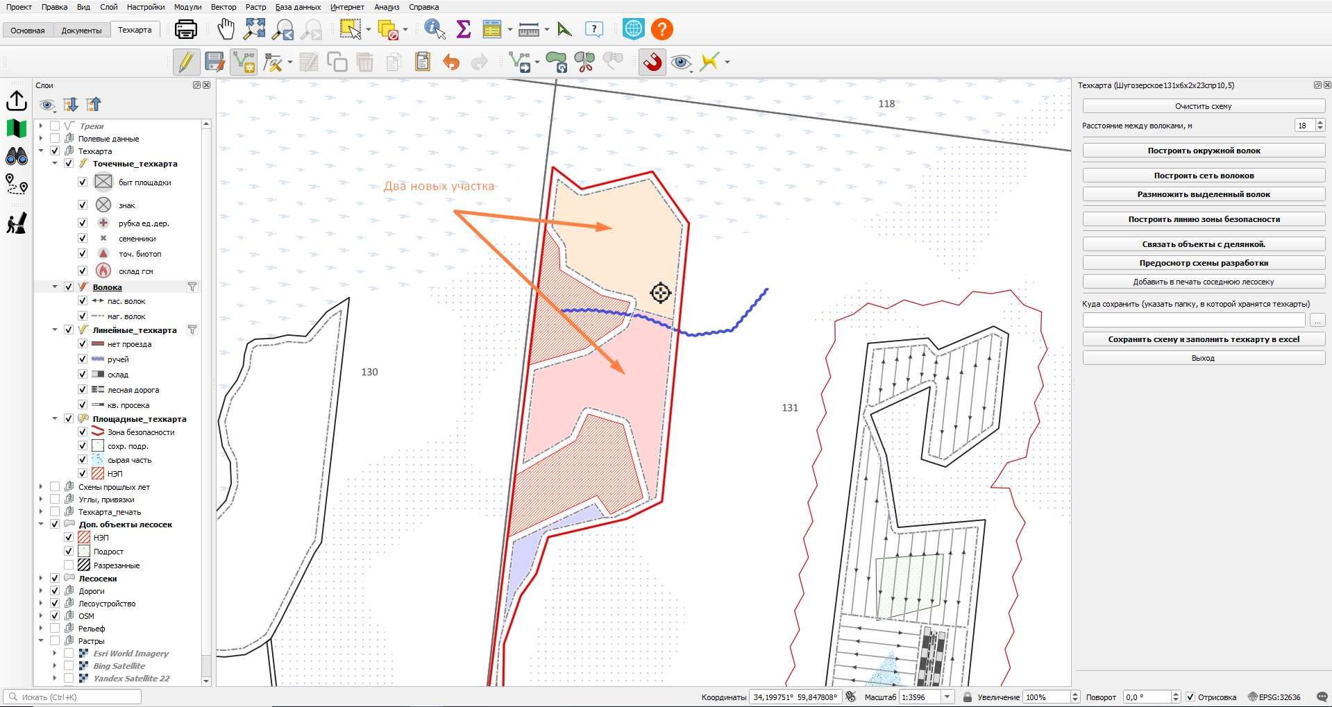
Task: Open the statistical summary sigma tool
Action: pos(464,29)
